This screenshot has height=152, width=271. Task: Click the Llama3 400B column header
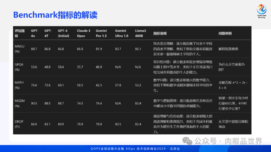pos(140,33)
